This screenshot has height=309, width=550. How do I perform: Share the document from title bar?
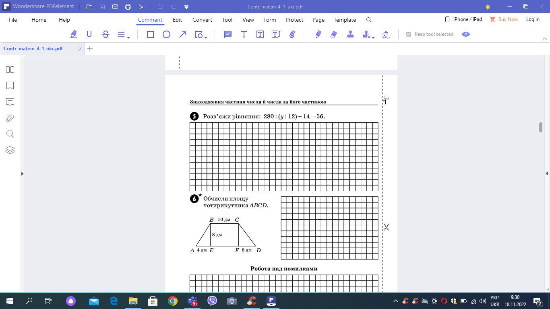pyautogui.click(x=141, y=7)
